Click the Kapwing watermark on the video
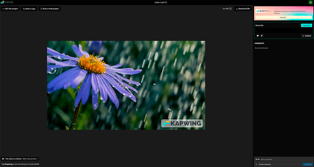Screen dimensions: 314x167 coord(182,124)
